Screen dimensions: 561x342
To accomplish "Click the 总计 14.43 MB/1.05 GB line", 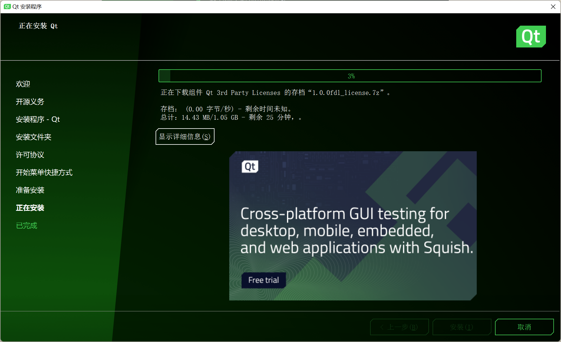I will tap(231, 117).
